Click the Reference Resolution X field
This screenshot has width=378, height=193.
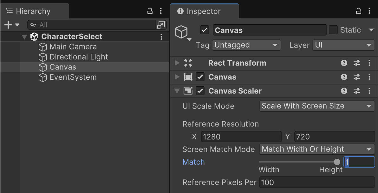point(241,137)
